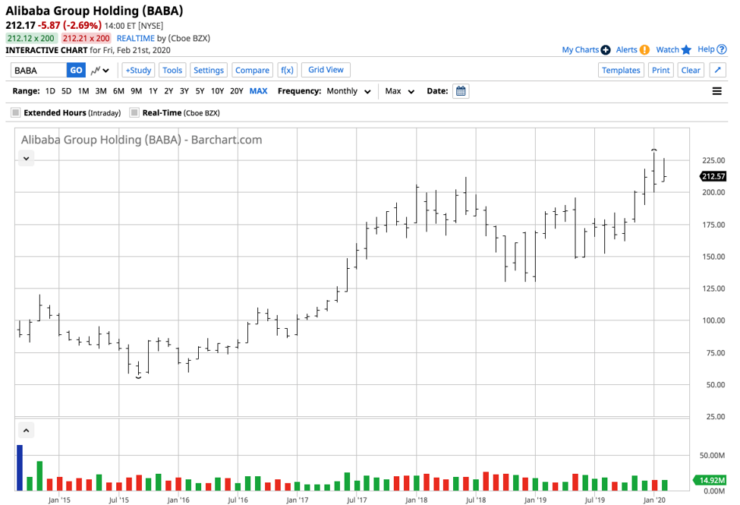Open the Templates button

[x=621, y=70]
